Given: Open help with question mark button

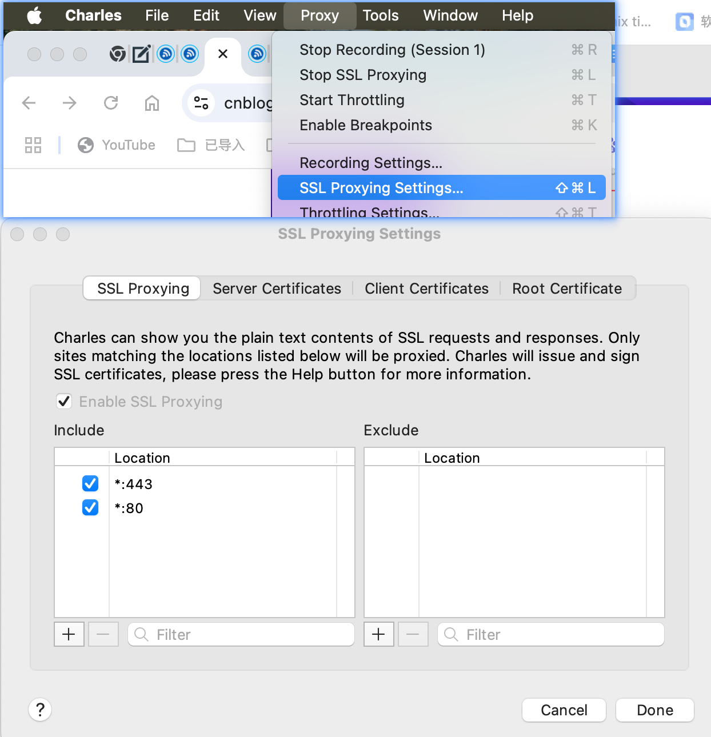Looking at the screenshot, I should click(40, 710).
